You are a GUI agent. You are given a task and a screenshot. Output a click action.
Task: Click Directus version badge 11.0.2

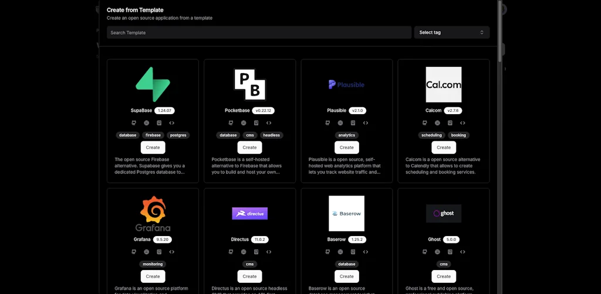click(x=260, y=240)
